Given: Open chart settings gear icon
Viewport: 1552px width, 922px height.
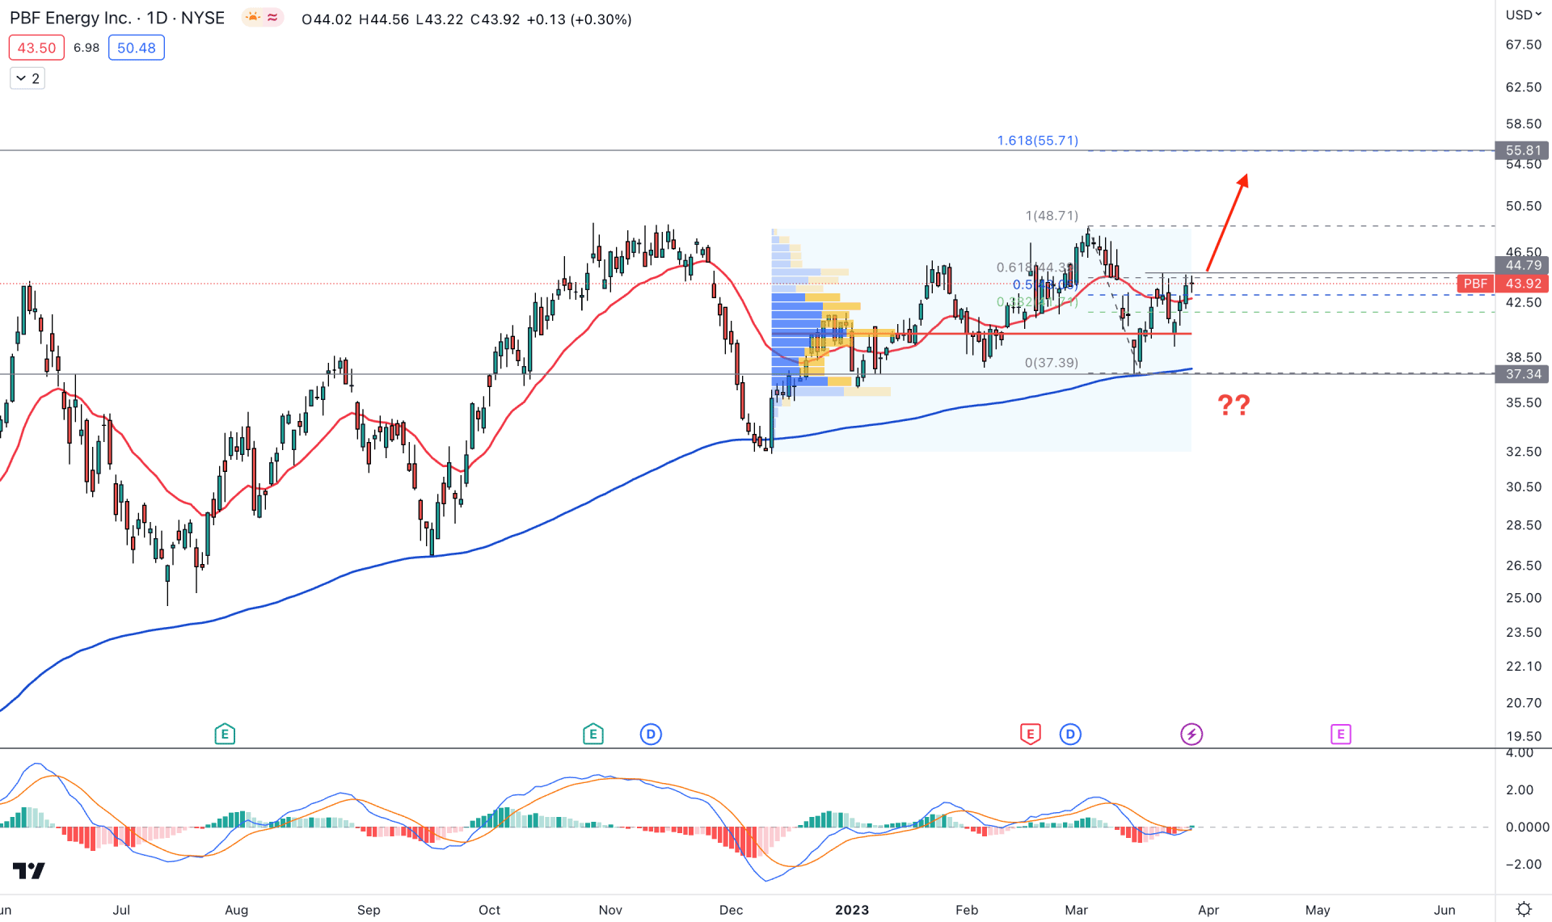Looking at the screenshot, I should click(1524, 909).
